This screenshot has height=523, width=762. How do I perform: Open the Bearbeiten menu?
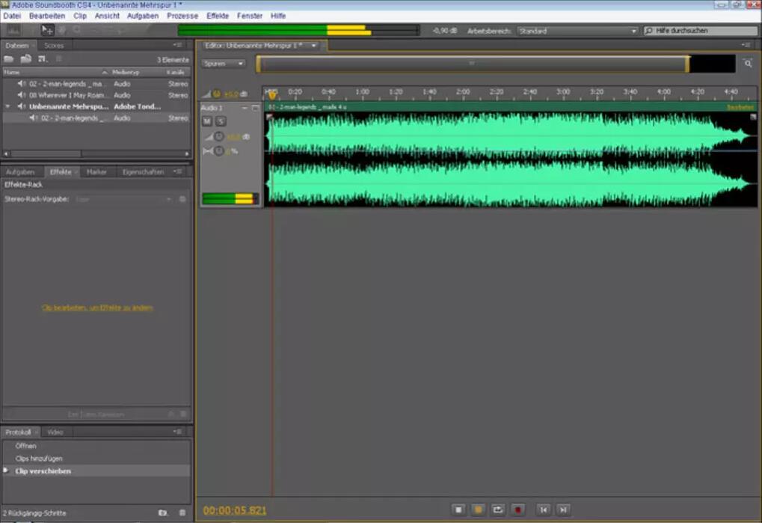[x=47, y=16]
